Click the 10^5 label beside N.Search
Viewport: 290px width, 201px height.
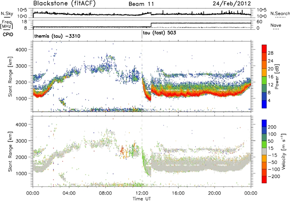point(261,10)
